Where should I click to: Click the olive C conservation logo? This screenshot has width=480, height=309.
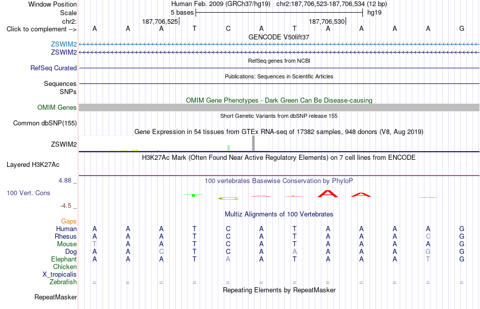pyautogui.click(x=228, y=199)
